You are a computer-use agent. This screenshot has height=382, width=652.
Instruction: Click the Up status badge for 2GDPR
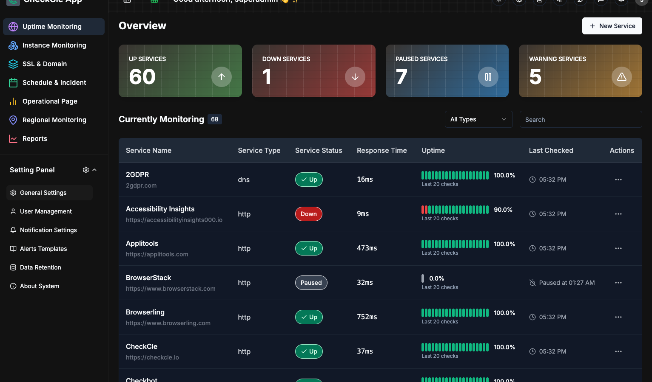point(309,180)
